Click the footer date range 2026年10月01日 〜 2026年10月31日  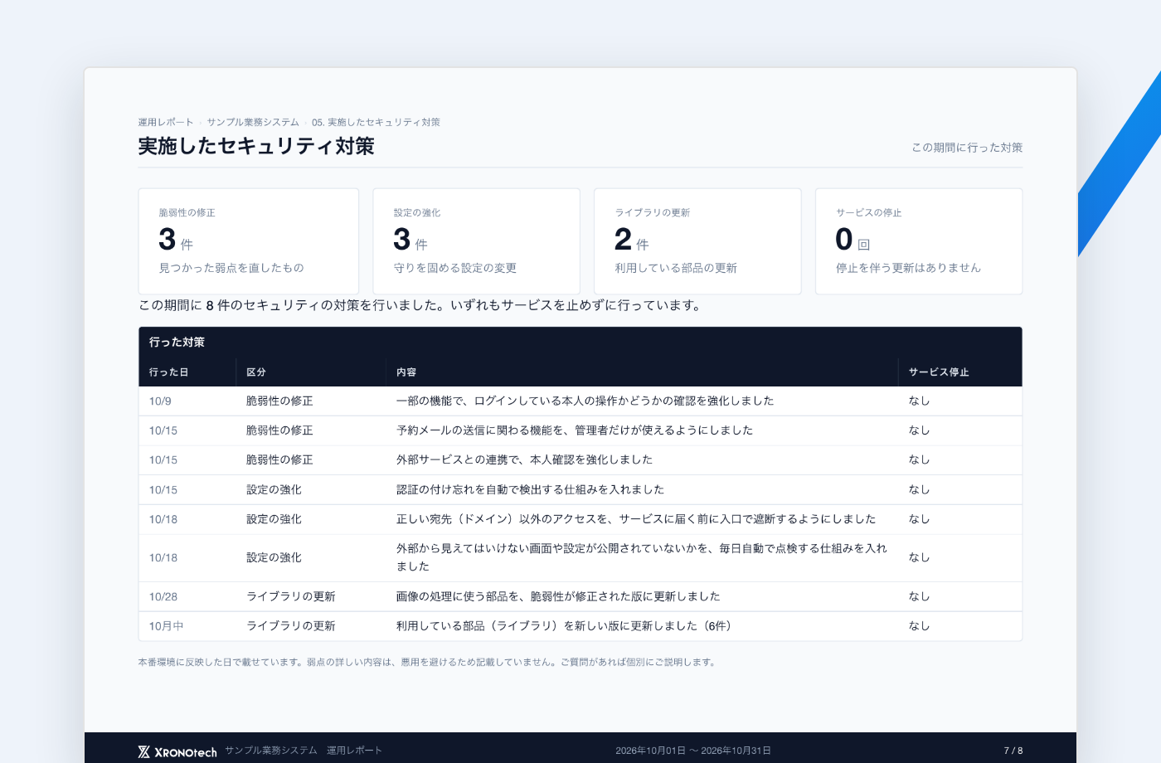[693, 751]
